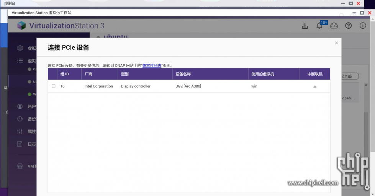Click the win virtual machine cell

(254, 86)
